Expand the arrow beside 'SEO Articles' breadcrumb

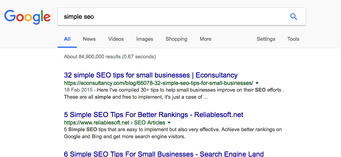tap(168, 123)
